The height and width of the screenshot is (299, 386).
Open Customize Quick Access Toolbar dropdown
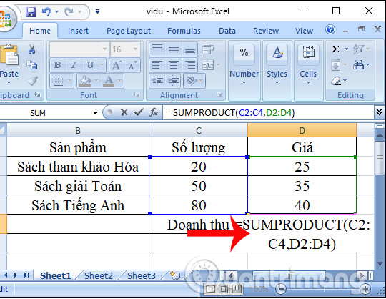tap(97, 11)
